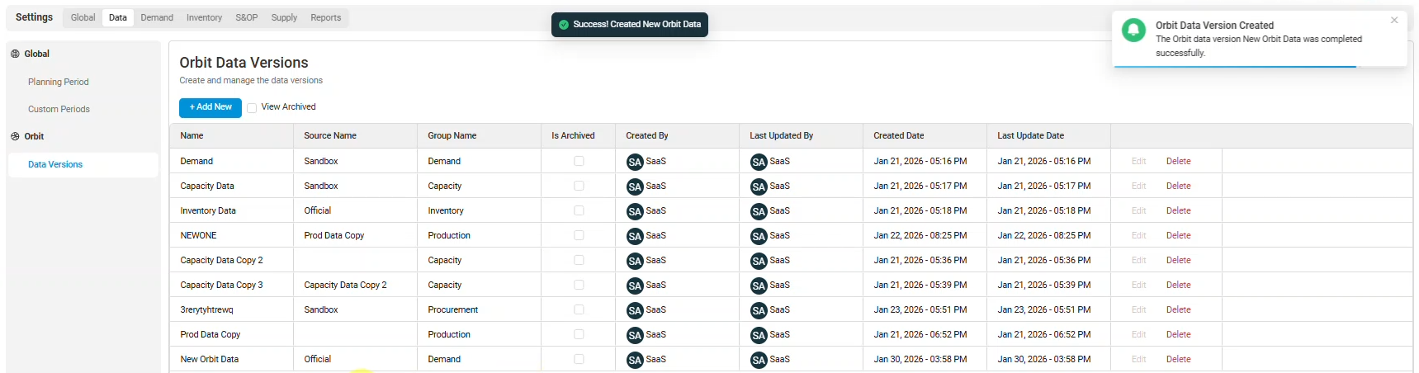Image resolution: width=1419 pixels, height=373 pixels.
Task: Switch to the Demand settings tab
Action: (157, 17)
